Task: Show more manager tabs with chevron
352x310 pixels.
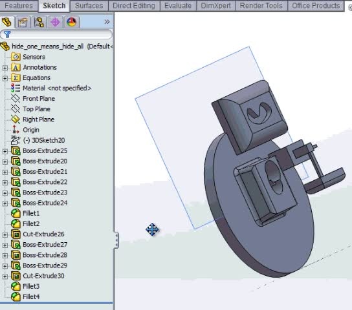Action: (x=107, y=22)
